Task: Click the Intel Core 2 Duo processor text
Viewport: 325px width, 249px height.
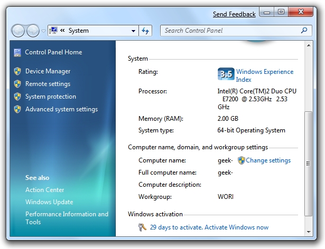Action: pos(257,99)
